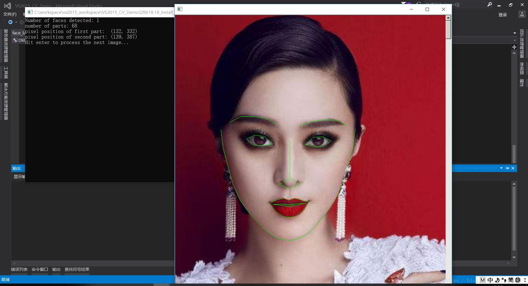Image resolution: width=528 pixels, height=286 pixels.
Task: Switch to the 命令窗口 tab
Action: coord(40,269)
